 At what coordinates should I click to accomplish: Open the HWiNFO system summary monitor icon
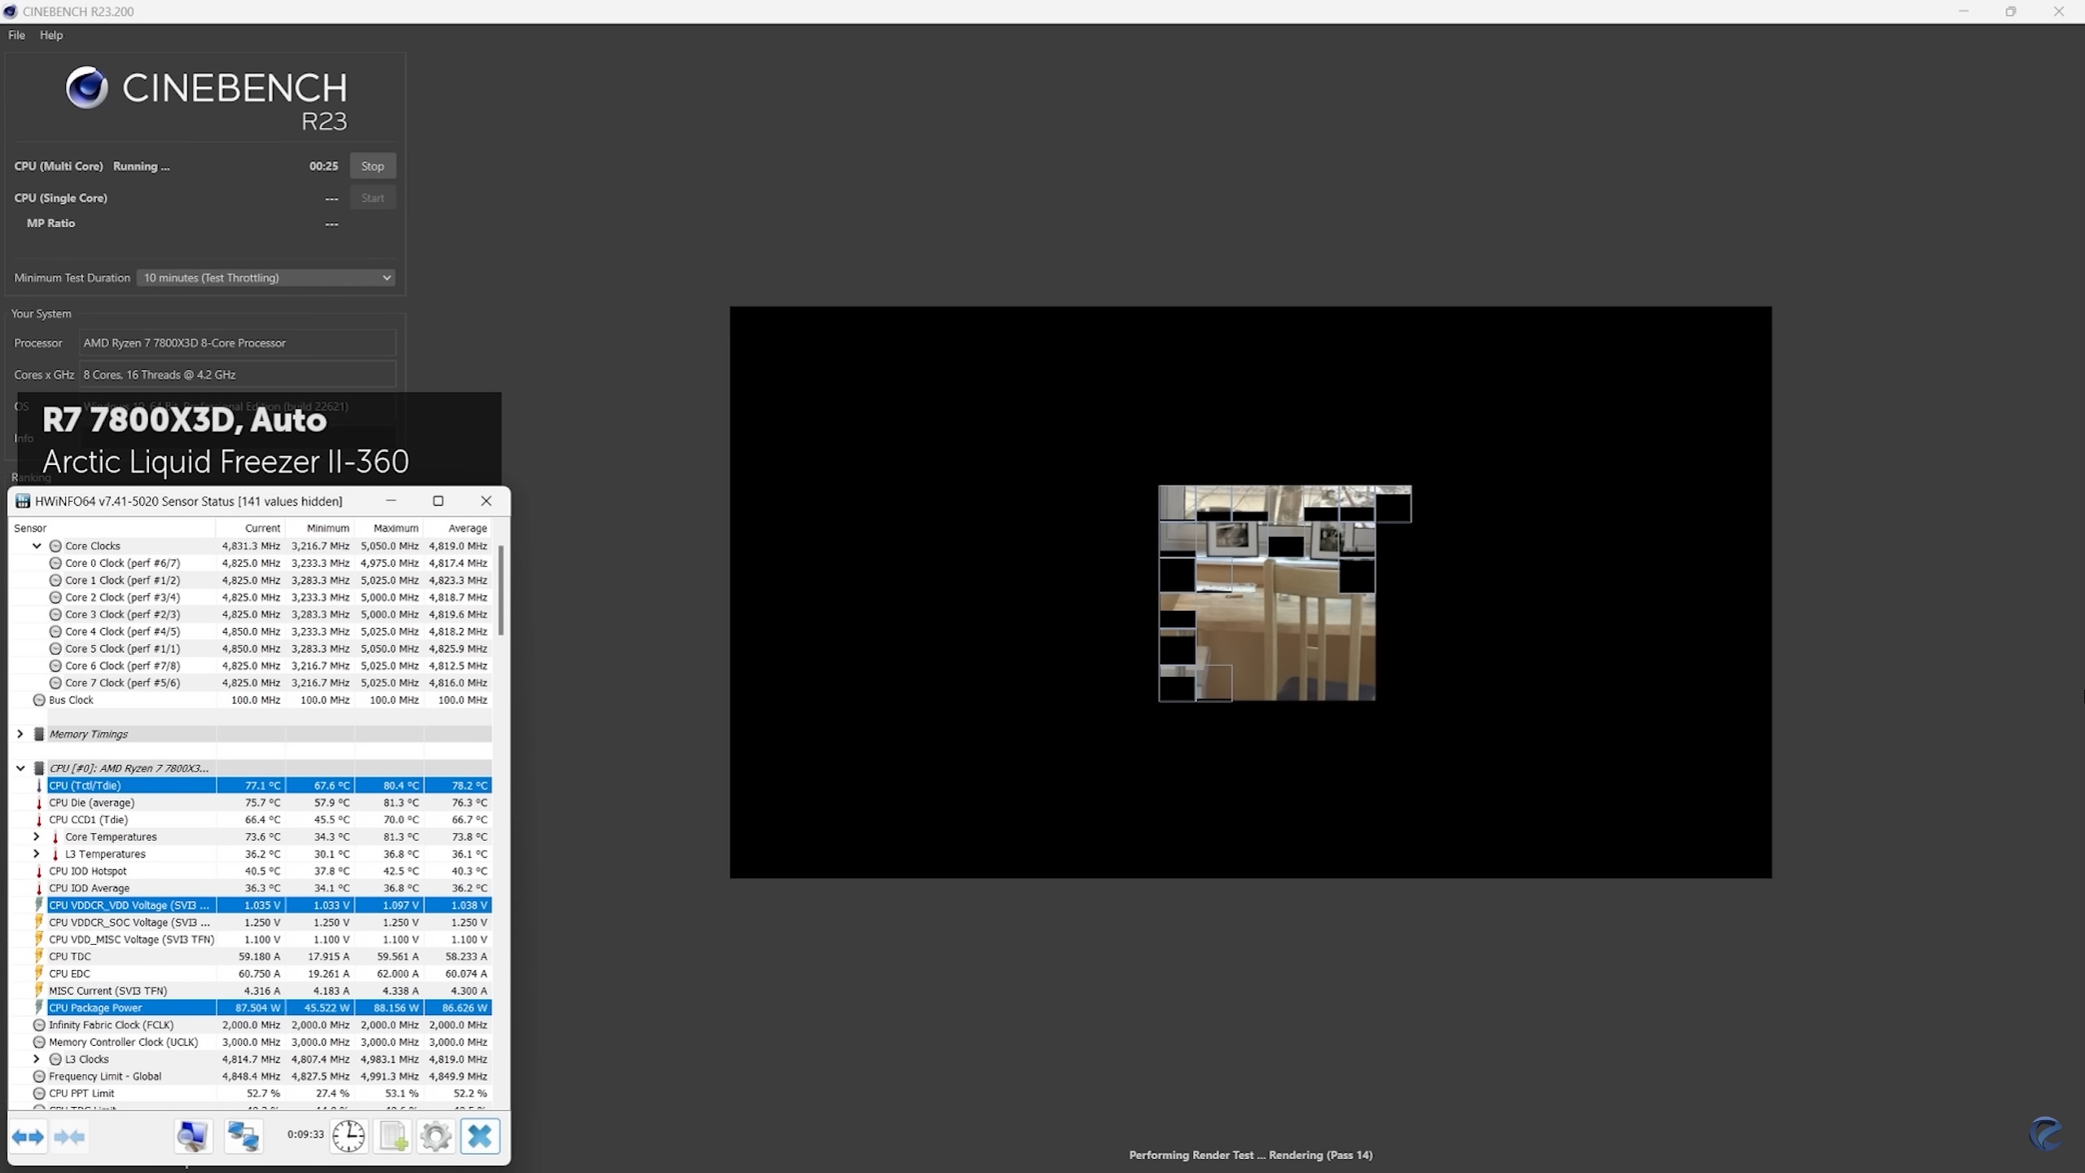pos(193,1136)
